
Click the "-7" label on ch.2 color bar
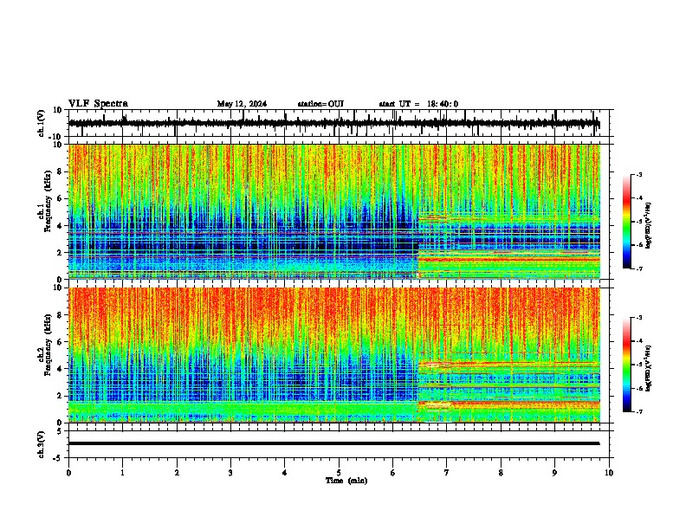[638, 412]
